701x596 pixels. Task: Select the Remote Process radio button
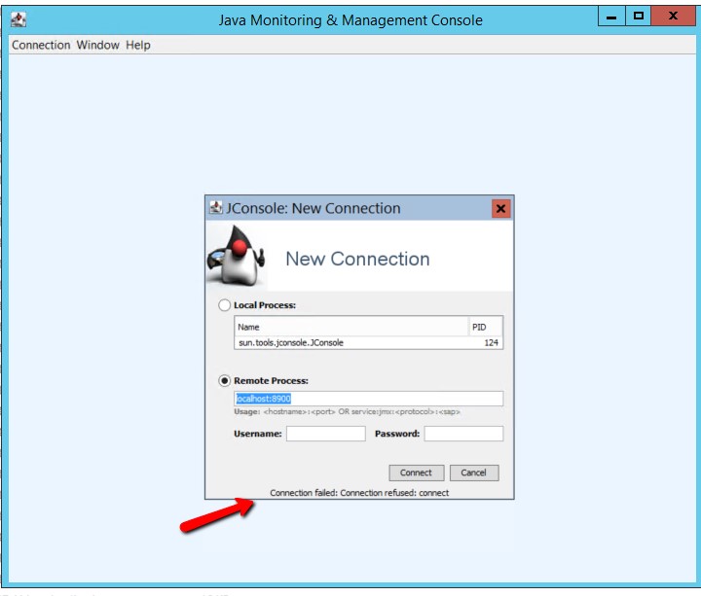click(x=224, y=381)
